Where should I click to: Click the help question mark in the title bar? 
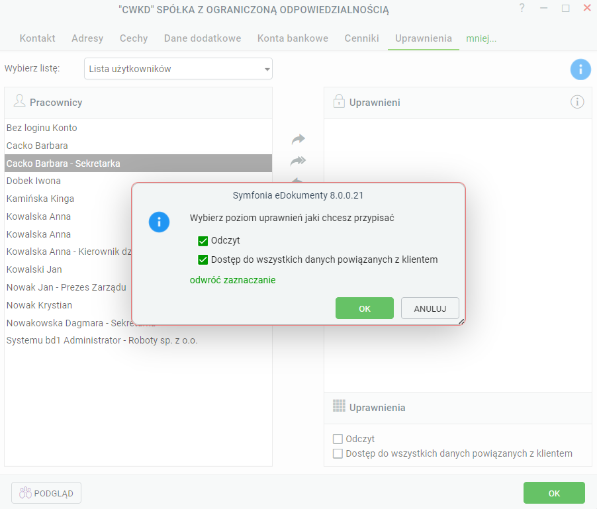click(x=522, y=8)
